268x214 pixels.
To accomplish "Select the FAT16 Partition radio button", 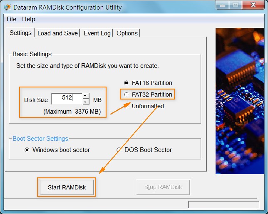I will point(127,83).
